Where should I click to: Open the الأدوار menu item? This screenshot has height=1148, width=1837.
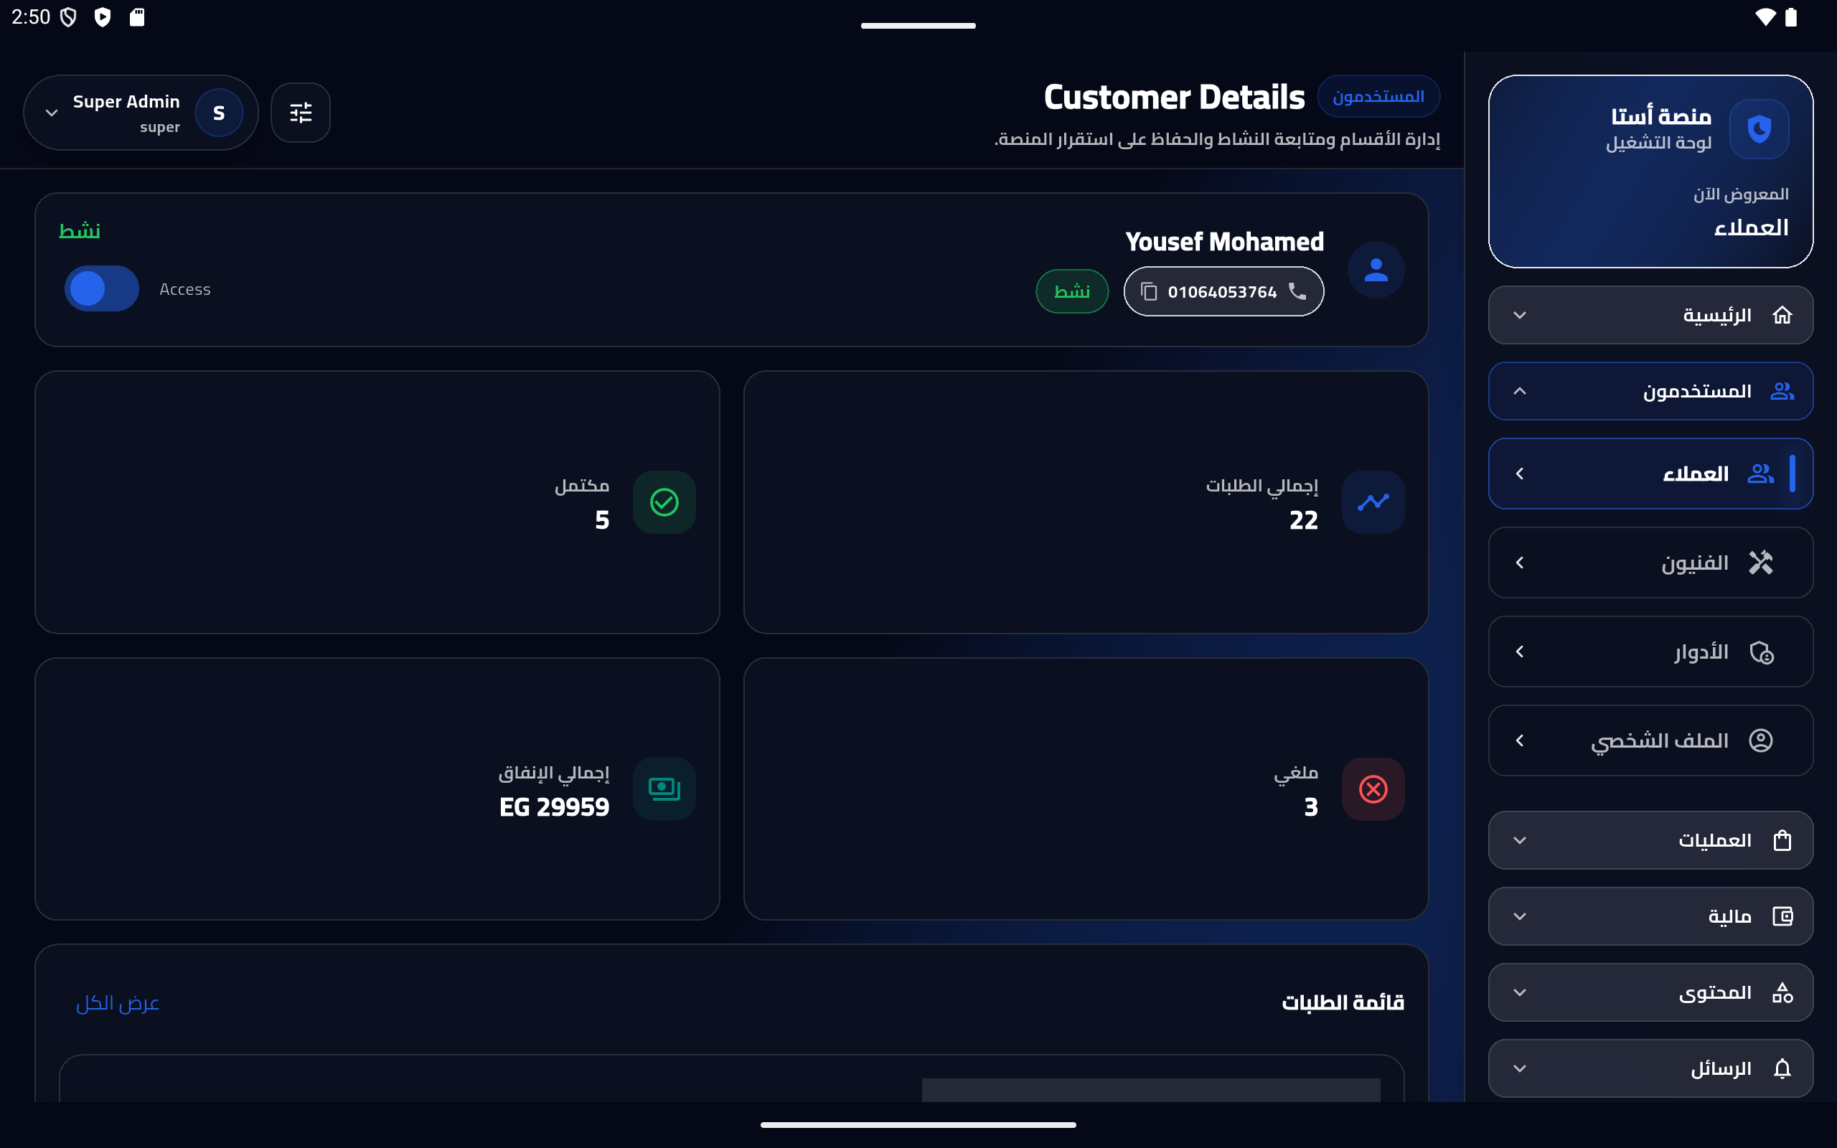tap(1650, 651)
